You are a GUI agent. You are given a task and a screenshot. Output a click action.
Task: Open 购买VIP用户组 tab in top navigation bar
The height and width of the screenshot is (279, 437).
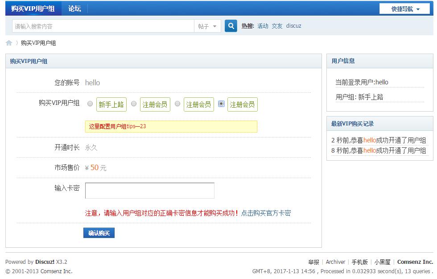(33, 8)
